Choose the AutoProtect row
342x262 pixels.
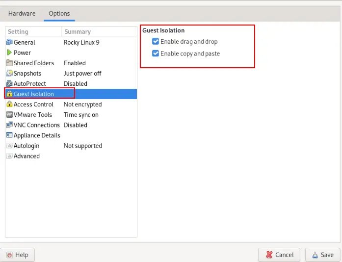[x=71, y=83]
